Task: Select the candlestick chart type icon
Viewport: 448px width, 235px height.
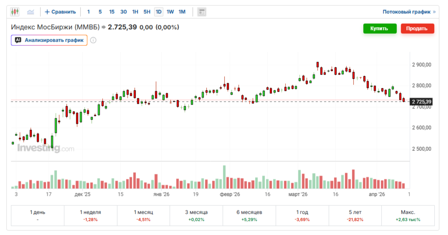Action: pyautogui.click(x=15, y=12)
